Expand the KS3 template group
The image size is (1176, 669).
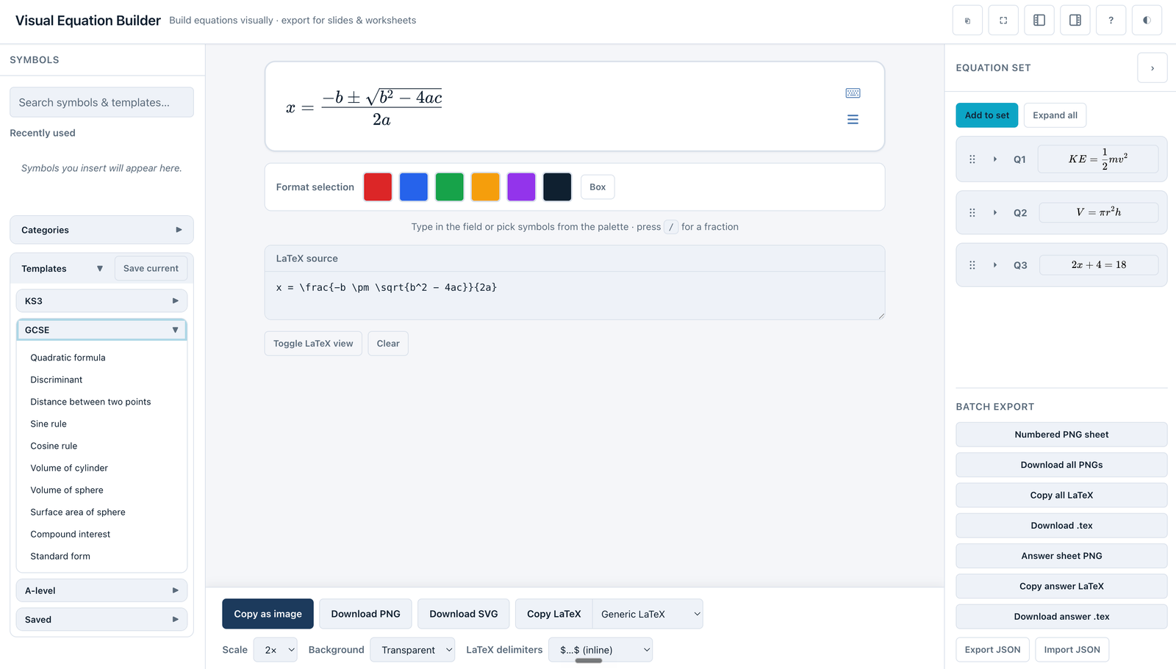click(x=101, y=301)
